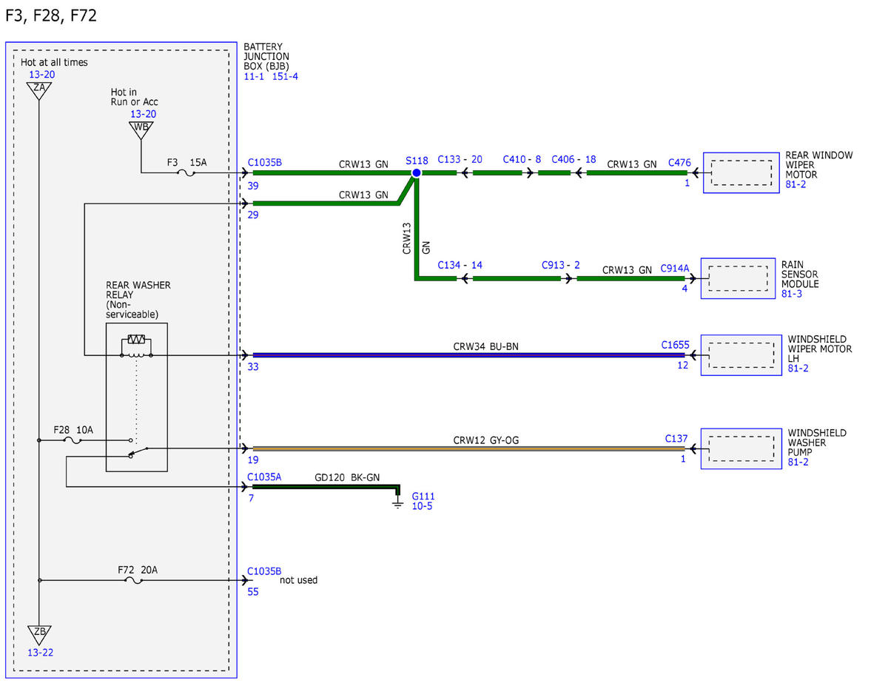Select the S118 blue splice dot

416,172
